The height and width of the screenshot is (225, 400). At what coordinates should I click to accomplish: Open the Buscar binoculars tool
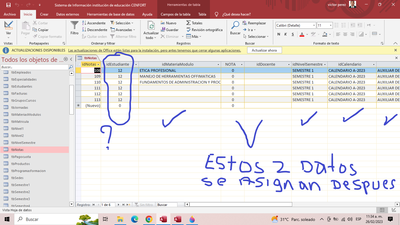coord(235,28)
